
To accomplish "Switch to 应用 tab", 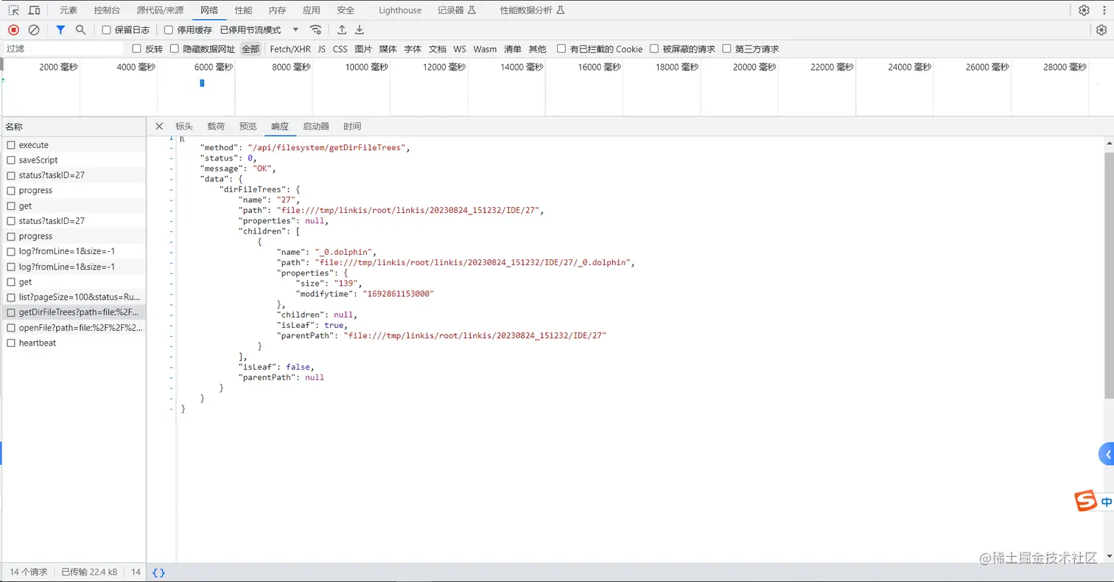I will click(311, 10).
